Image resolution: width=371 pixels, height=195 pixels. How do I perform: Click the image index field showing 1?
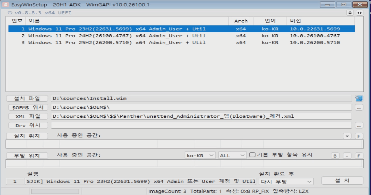pyautogui.click(x=15, y=182)
